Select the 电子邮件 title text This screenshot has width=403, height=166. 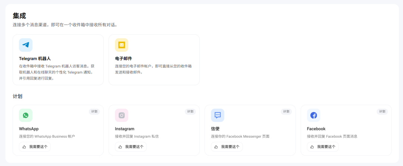124,58
